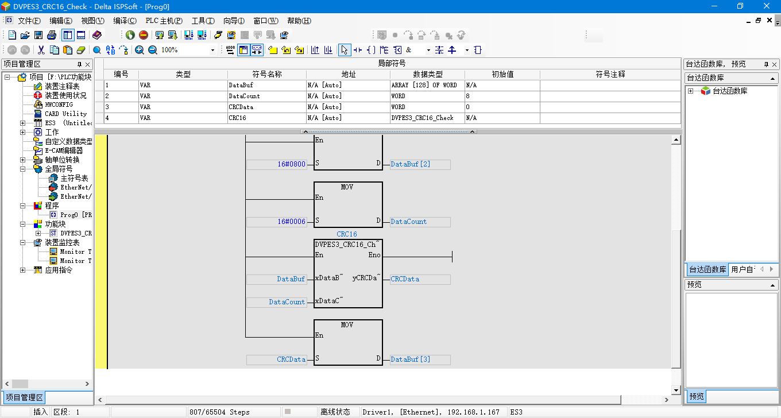
Task: Expand the 台达函数库 tree node
Action: 690,91
